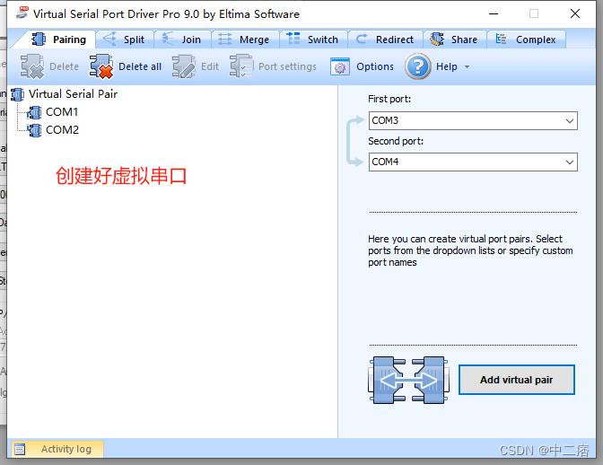Click the Port settings checklist icon
This screenshot has width=603, height=465.
pyautogui.click(x=241, y=66)
